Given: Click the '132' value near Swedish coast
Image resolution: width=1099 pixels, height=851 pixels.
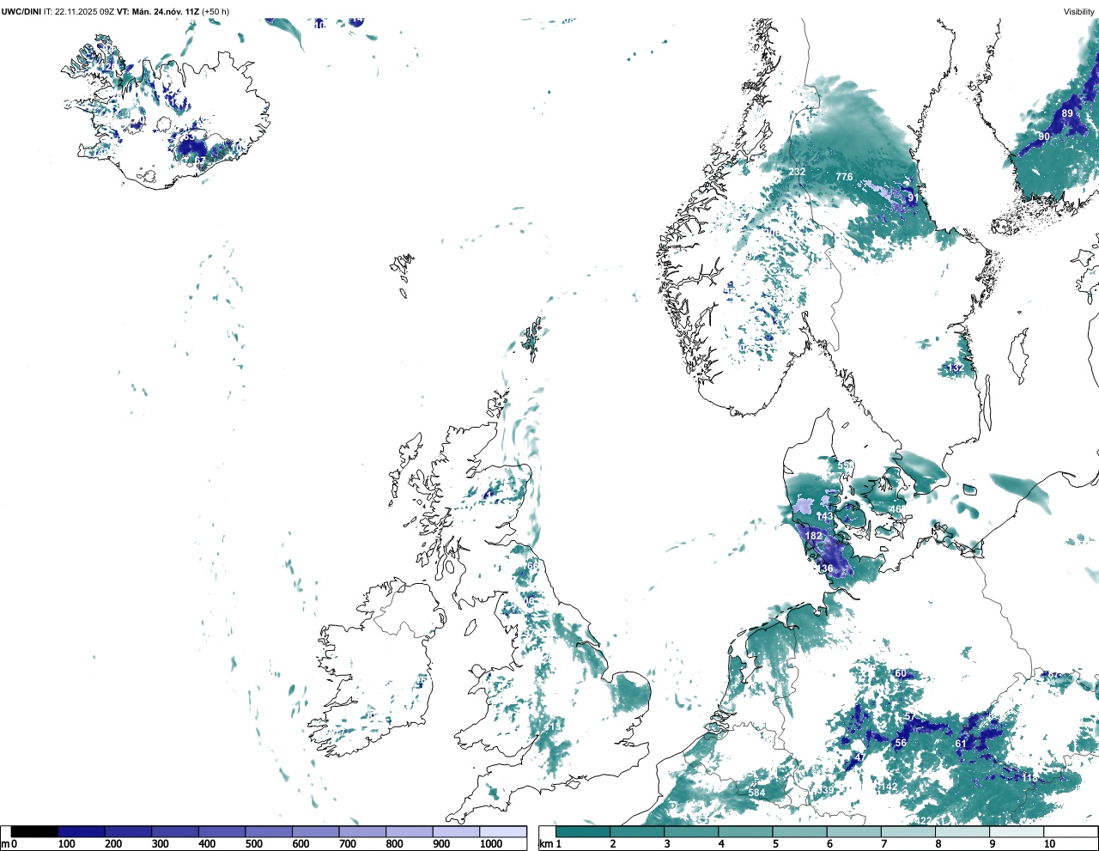Looking at the screenshot, I should [955, 368].
